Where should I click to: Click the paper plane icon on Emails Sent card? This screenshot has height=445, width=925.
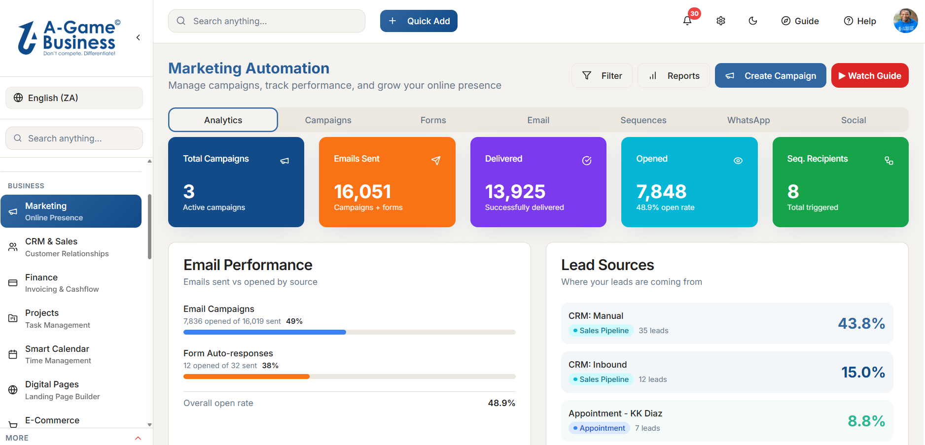436,161
